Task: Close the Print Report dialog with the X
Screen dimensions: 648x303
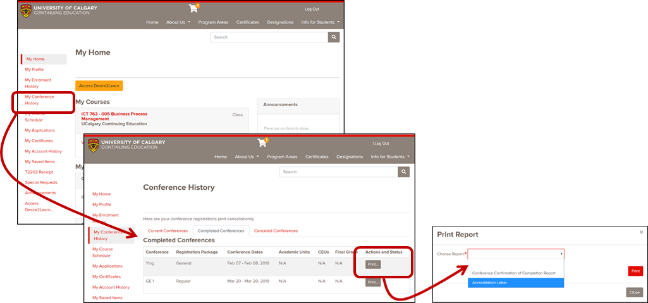Action: (642, 233)
